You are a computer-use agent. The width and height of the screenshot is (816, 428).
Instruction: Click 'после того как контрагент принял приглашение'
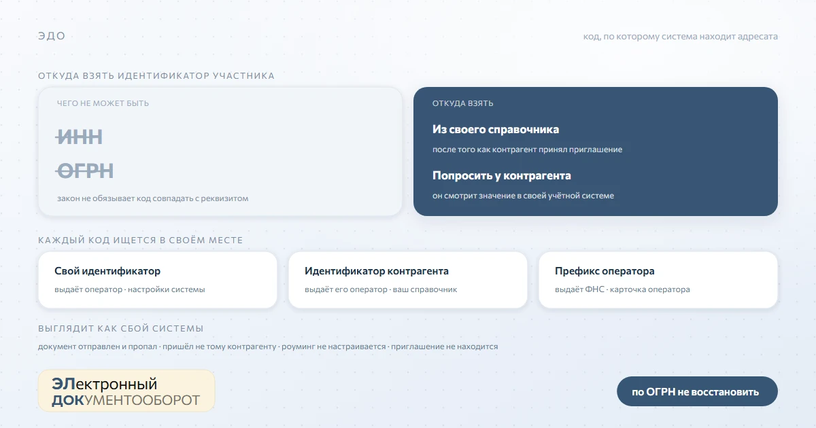pos(527,149)
